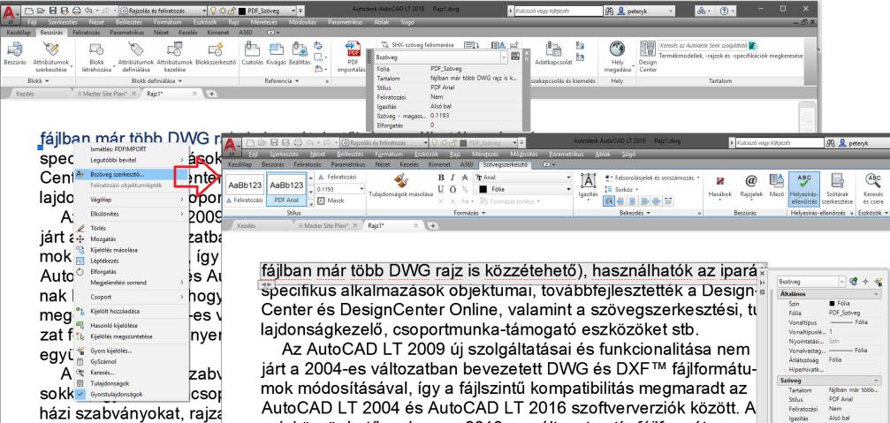
Task: Click the Kulcsszó vagy kifejezés search field in back window
Action: [557, 11]
